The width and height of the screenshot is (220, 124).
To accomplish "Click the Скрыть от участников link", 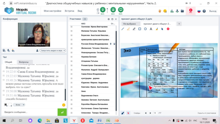I will [x=207, y=113].
